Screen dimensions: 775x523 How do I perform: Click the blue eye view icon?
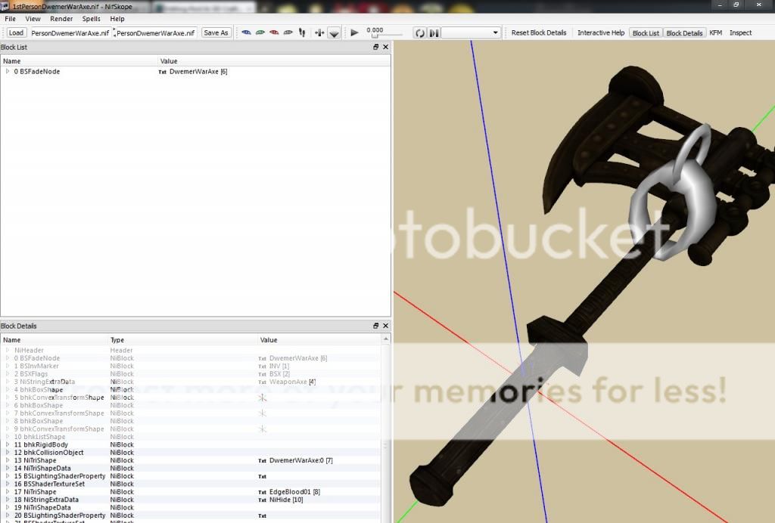pos(246,32)
